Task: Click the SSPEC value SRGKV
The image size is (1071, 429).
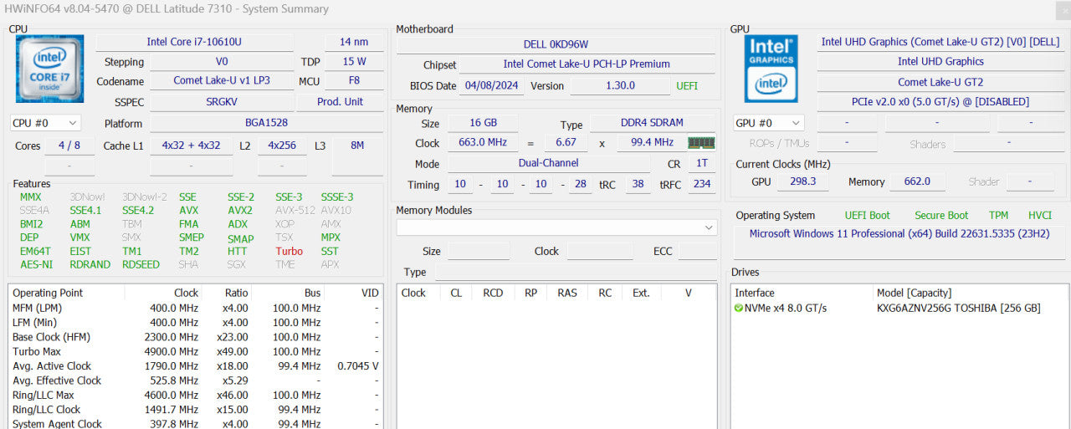Action: (x=222, y=102)
